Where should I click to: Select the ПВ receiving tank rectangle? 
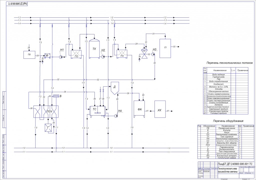coord(29,55)
